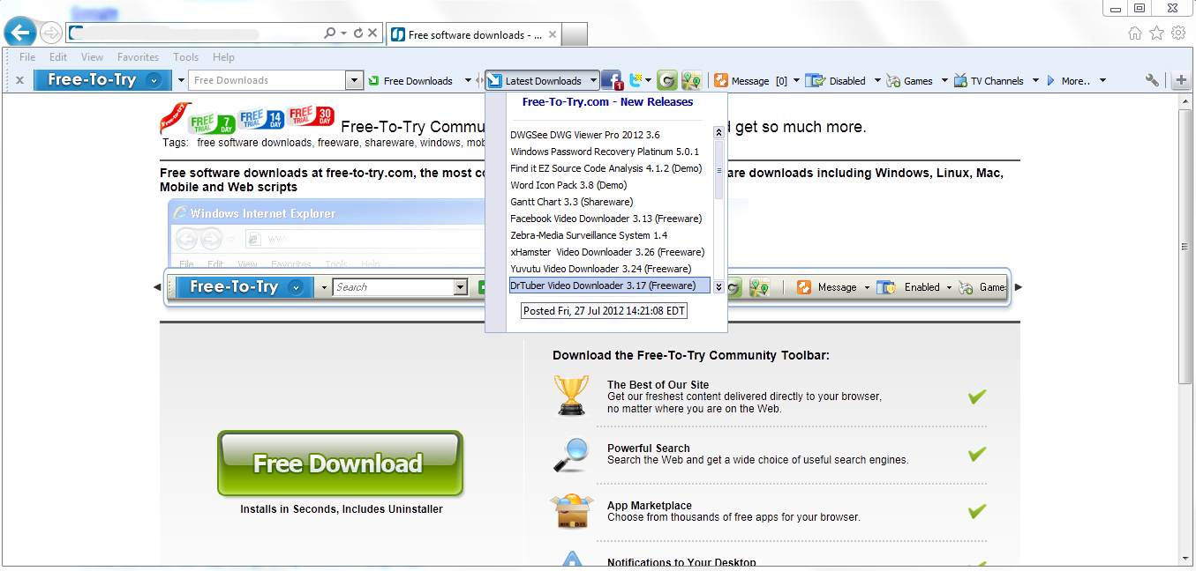The height and width of the screenshot is (571, 1196).
Task: Open the toolbar wrench options icon
Action: pos(1152,80)
